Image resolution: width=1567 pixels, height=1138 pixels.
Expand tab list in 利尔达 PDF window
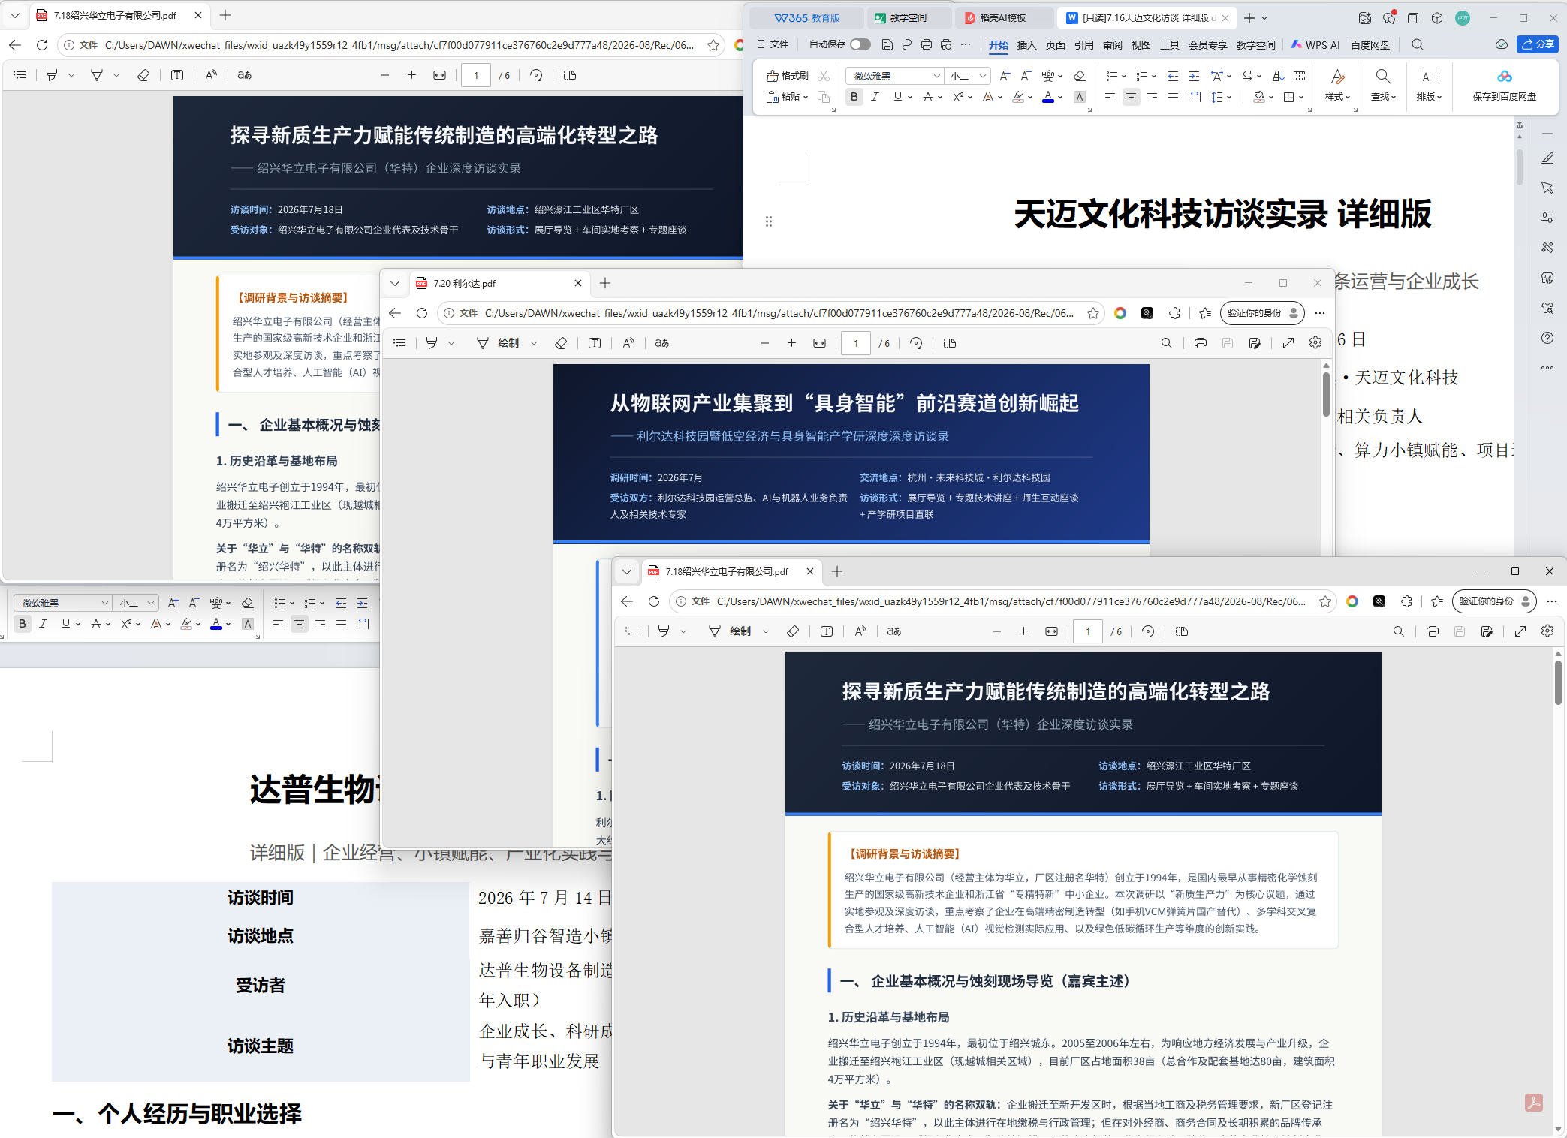point(395,283)
